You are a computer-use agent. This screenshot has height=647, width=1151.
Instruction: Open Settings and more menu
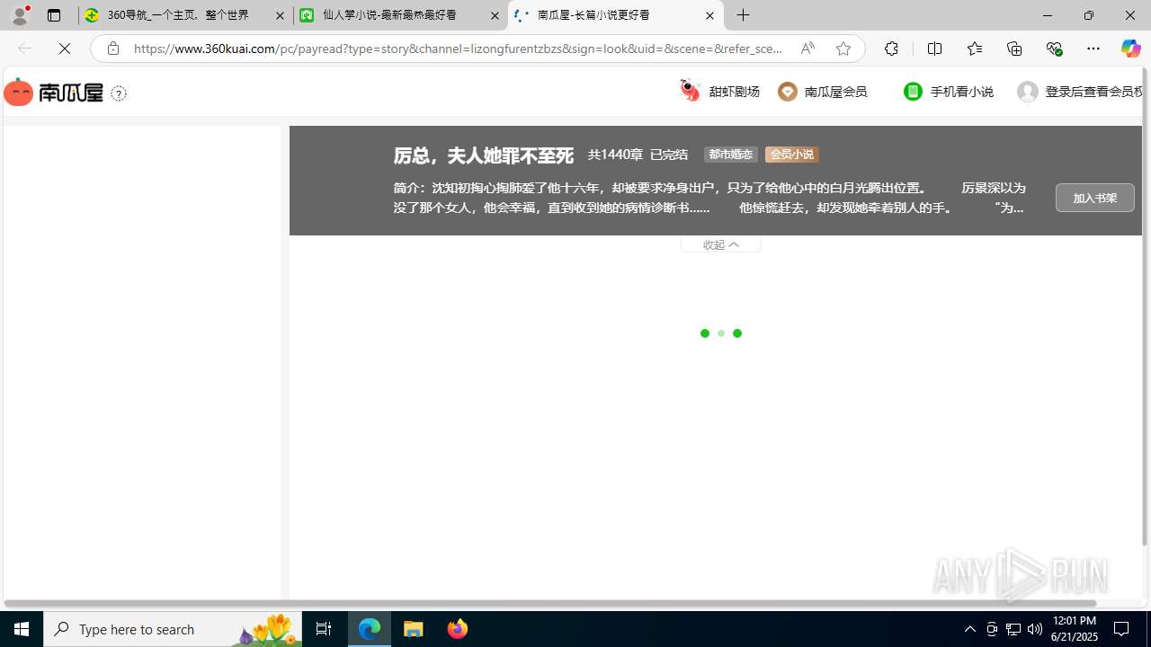(1093, 49)
